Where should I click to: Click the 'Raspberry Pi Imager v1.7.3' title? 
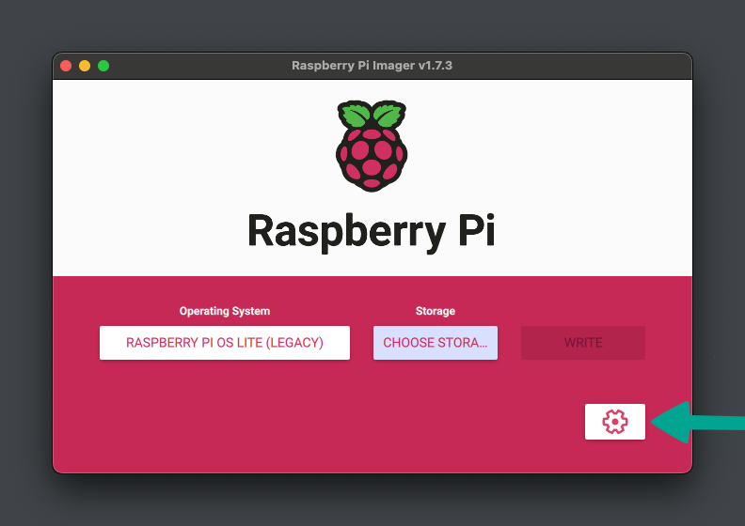click(372, 66)
